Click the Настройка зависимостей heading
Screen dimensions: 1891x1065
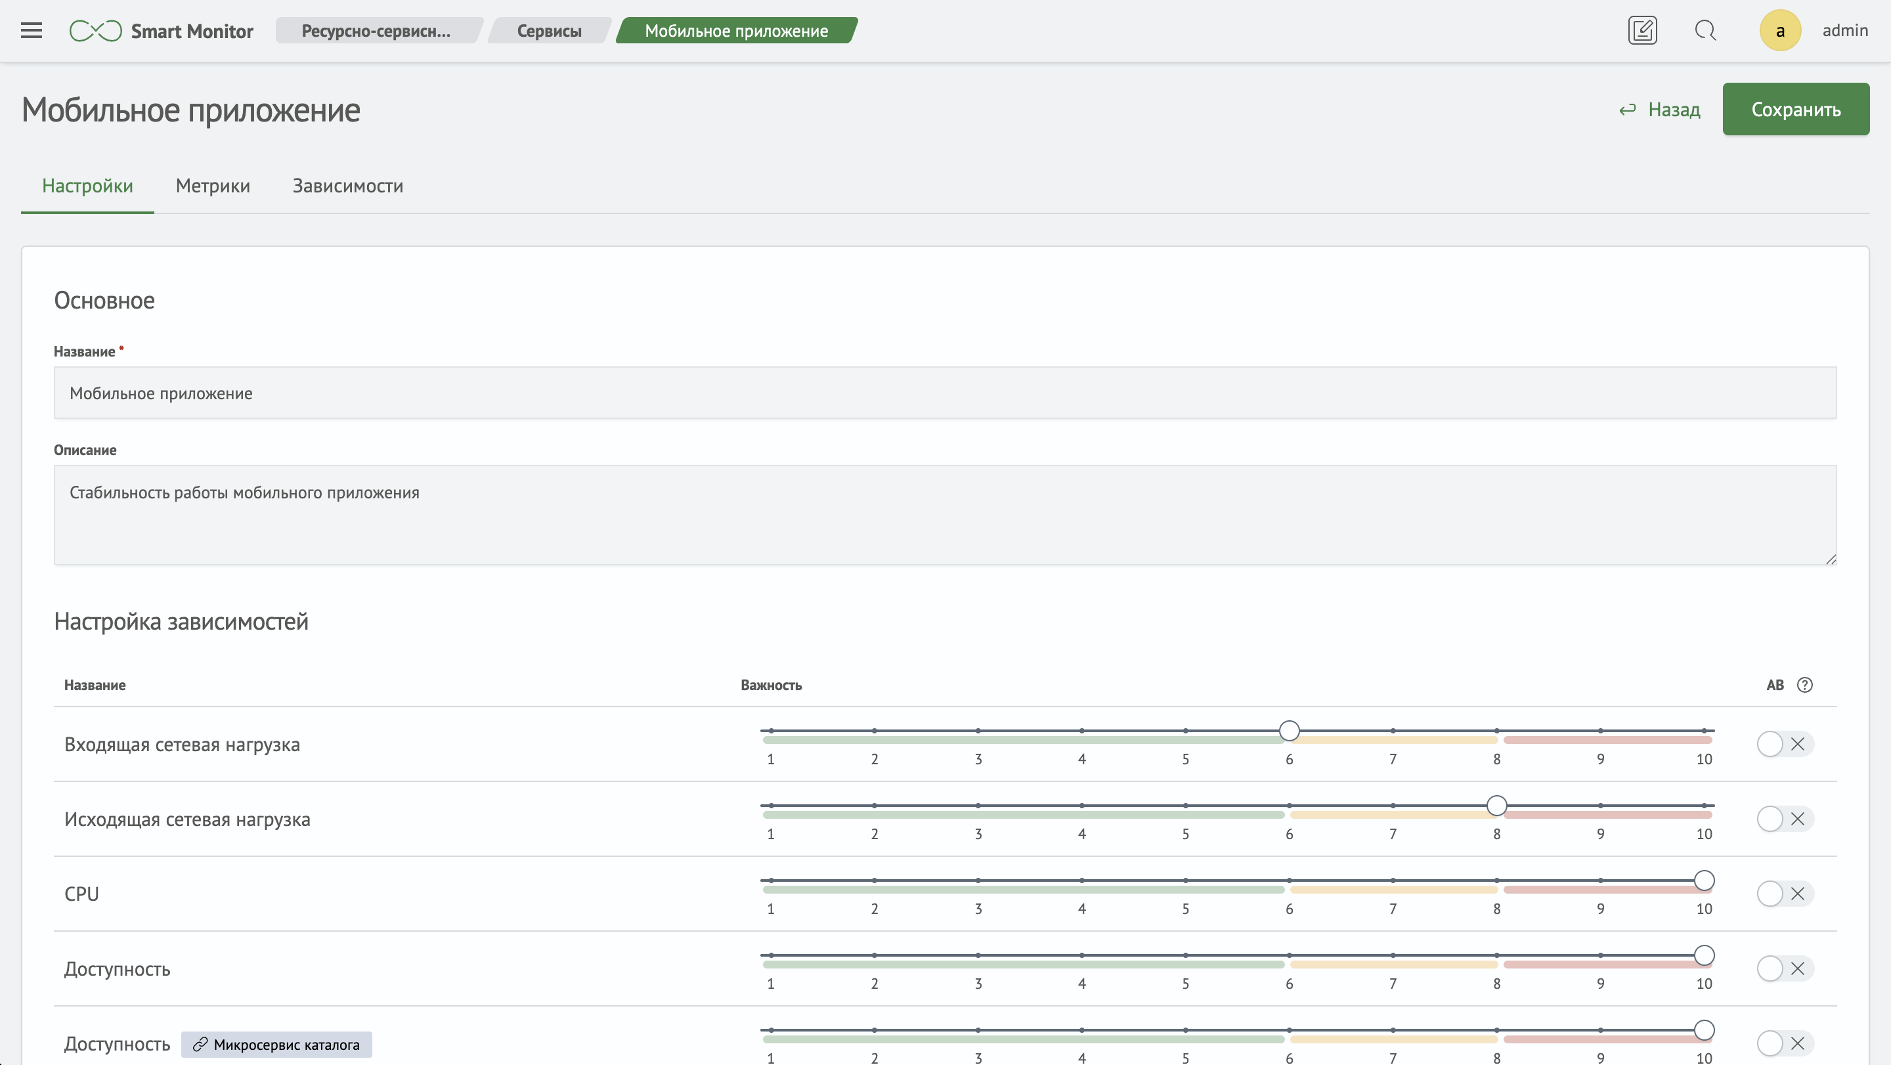pos(181,622)
